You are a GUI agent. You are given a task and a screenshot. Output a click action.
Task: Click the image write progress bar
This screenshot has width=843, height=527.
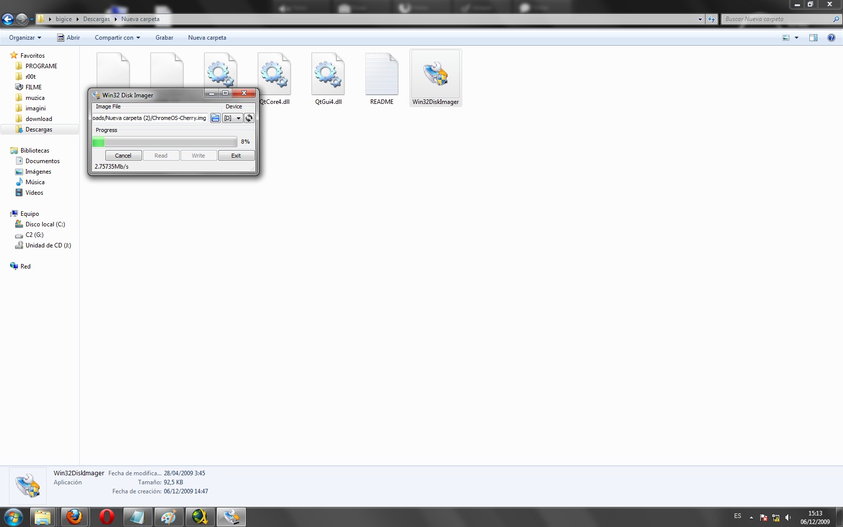click(x=165, y=142)
